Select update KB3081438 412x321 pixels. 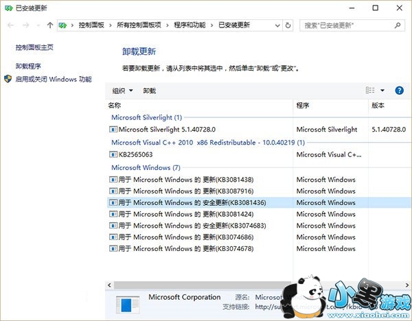pos(186,180)
